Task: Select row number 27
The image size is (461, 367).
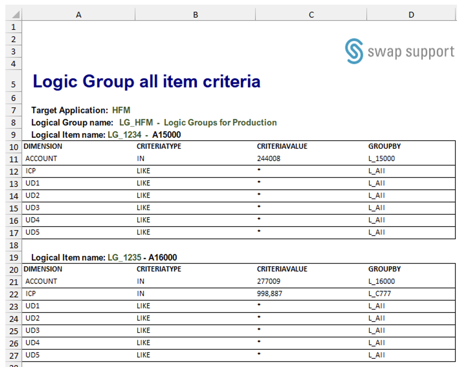Action: [x=13, y=355]
